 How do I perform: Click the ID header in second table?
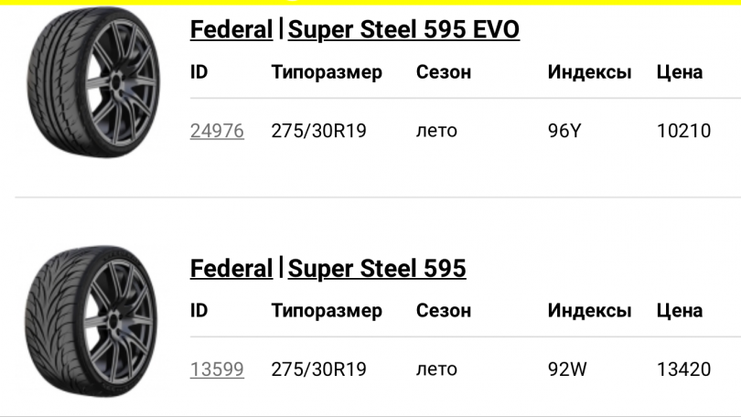[199, 311]
